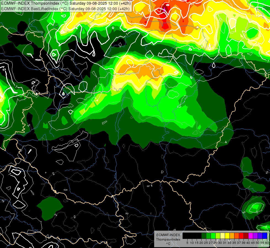This screenshot has height=248, width=270.
Task: Select the bright green 27–29 legend swatch
Action: click(x=213, y=236)
